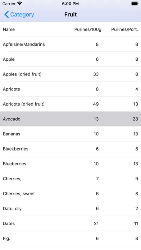Open Apples (dried fruit) entry
This screenshot has height=250, width=141.
pyautogui.click(x=70, y=74)
